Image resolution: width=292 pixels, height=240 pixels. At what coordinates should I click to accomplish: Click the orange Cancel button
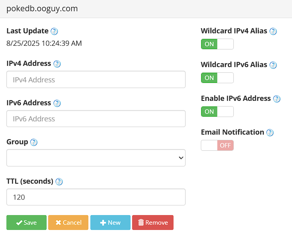[x=68, y=223]
